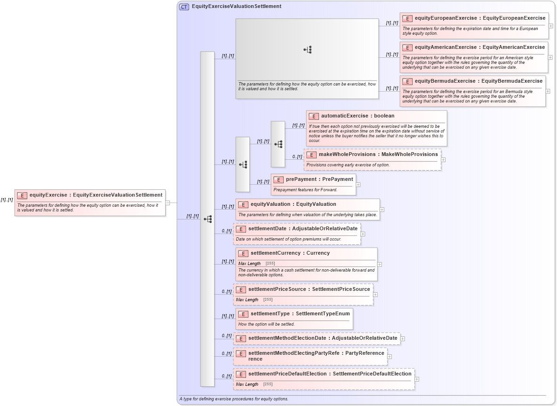Click the equityExercise description text

88,208
